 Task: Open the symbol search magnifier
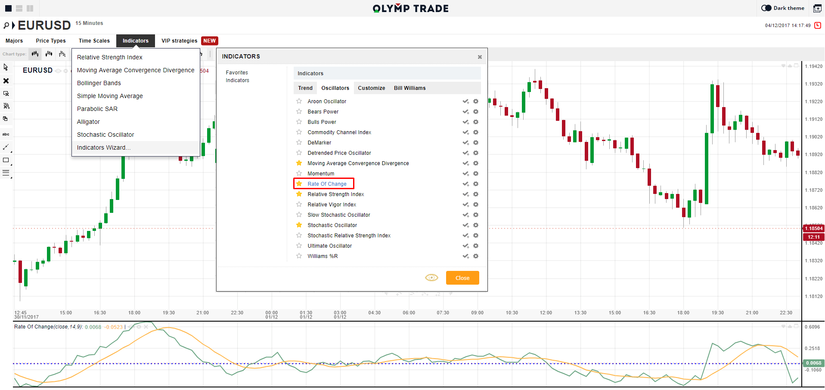6,26
